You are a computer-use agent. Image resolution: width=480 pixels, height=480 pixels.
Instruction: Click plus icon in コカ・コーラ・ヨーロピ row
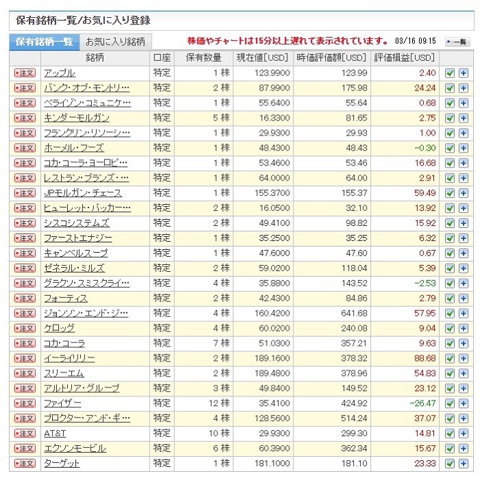click(464, 163)
